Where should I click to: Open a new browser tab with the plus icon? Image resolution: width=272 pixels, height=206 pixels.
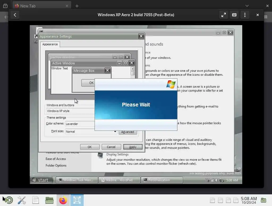pyautogui.click(x=77, y=6)
